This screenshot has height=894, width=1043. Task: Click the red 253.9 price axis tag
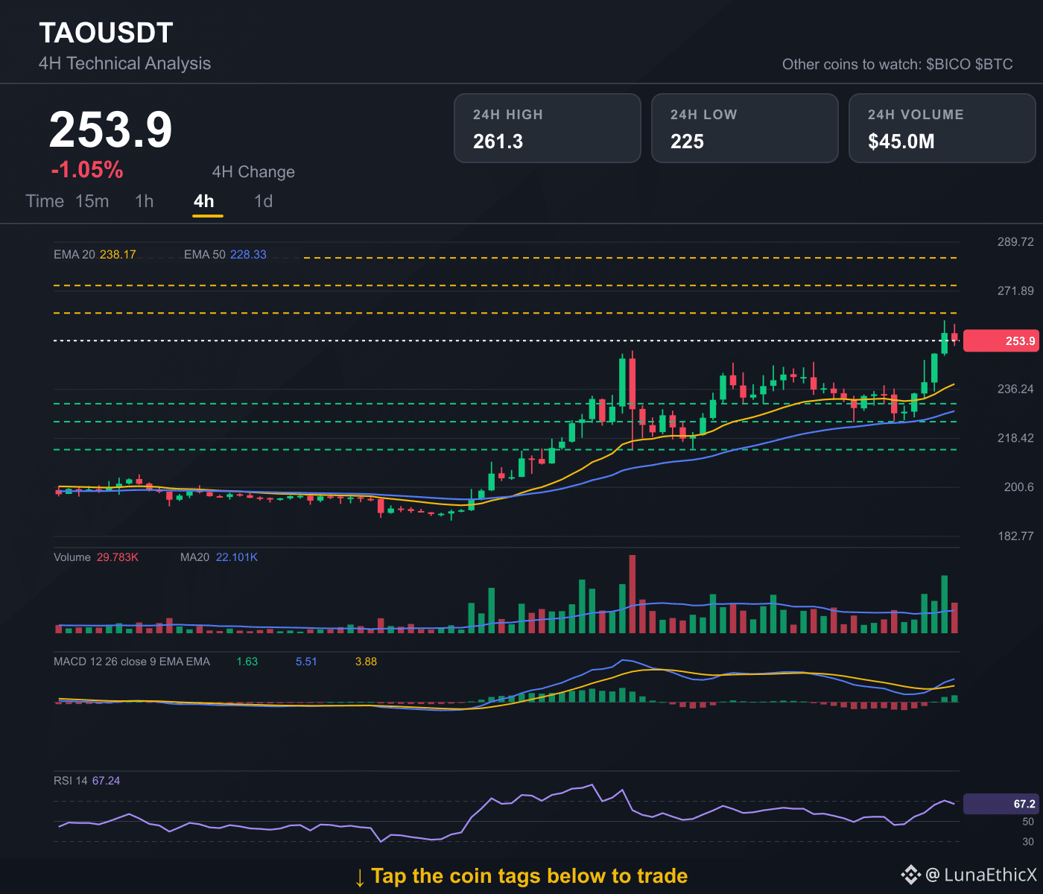1001,341
